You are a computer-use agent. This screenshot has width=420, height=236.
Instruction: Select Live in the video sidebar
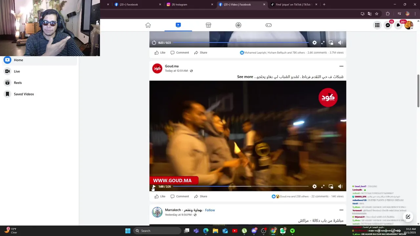39,71
